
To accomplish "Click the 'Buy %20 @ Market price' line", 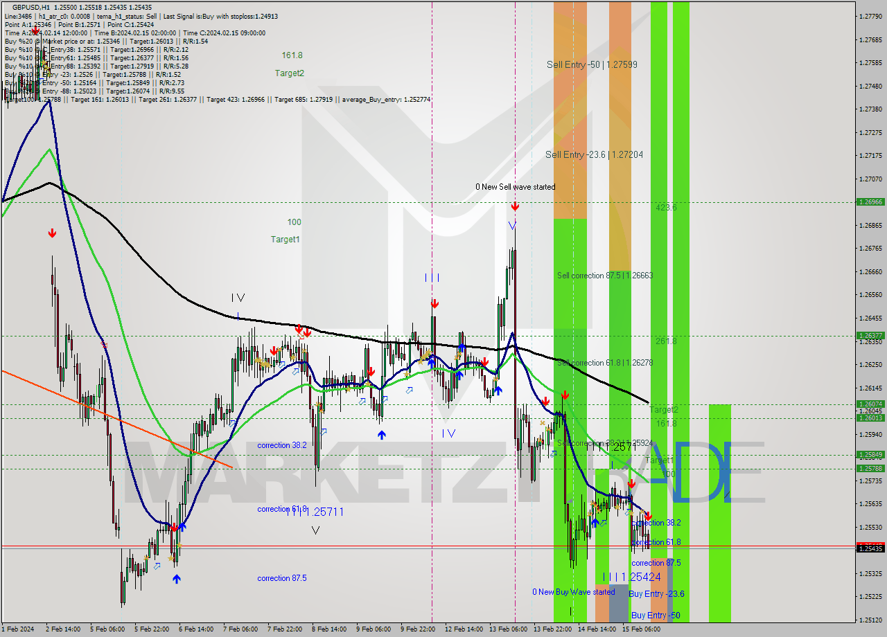I will (106, 41).
